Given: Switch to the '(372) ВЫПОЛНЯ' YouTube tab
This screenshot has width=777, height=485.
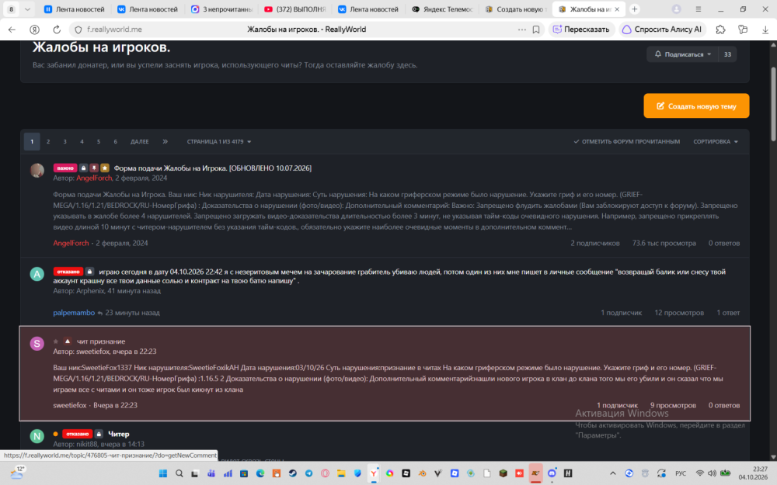Looking at the screenshot, I should [x=294, y=9].
